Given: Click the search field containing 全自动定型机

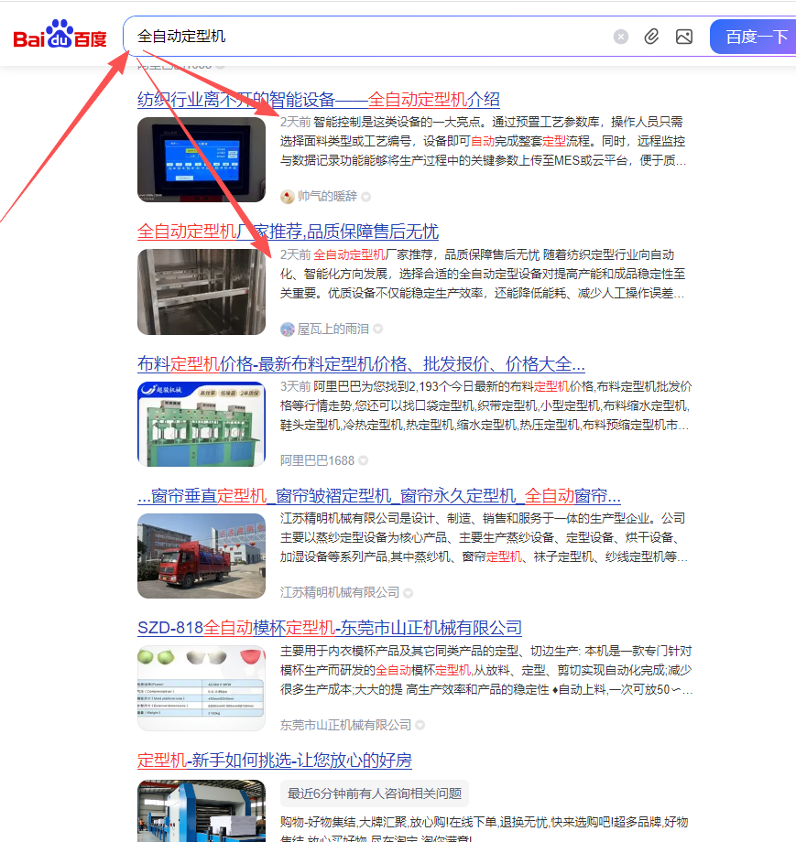Looking at the screenshot, I should click(366, 37).
